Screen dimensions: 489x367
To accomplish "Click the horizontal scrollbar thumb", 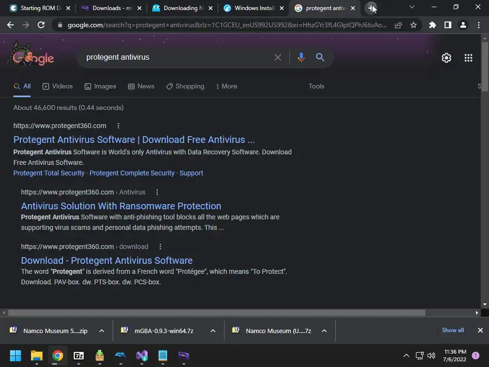I will click(217, 313).
